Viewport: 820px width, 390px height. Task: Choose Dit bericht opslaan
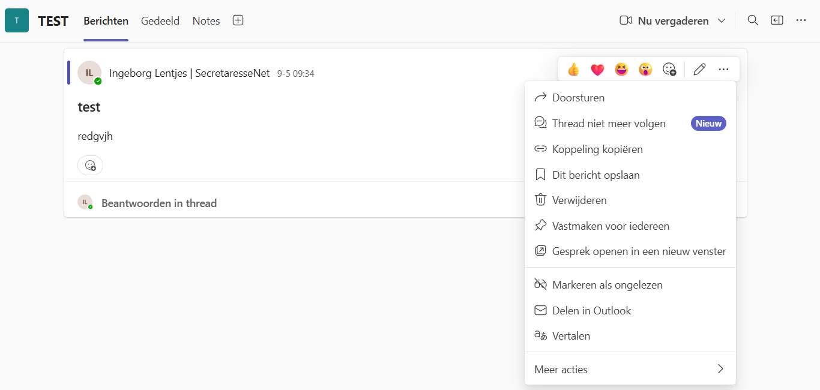(630, 175)
